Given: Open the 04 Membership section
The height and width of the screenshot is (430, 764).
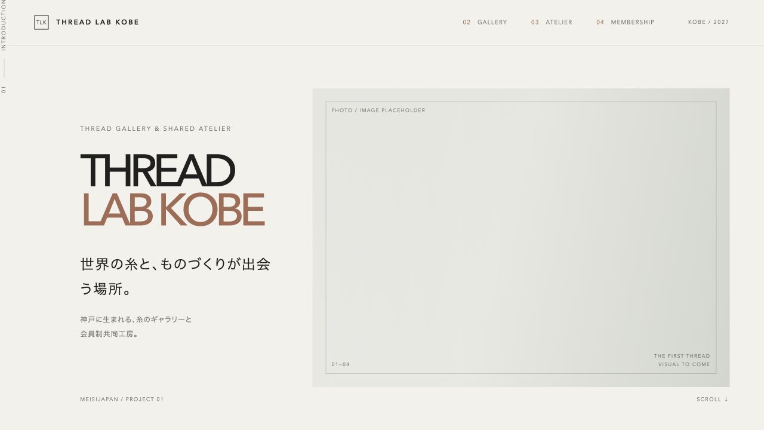Looking at the screenshot, I should pyautogui.click(x=625, y=23).
